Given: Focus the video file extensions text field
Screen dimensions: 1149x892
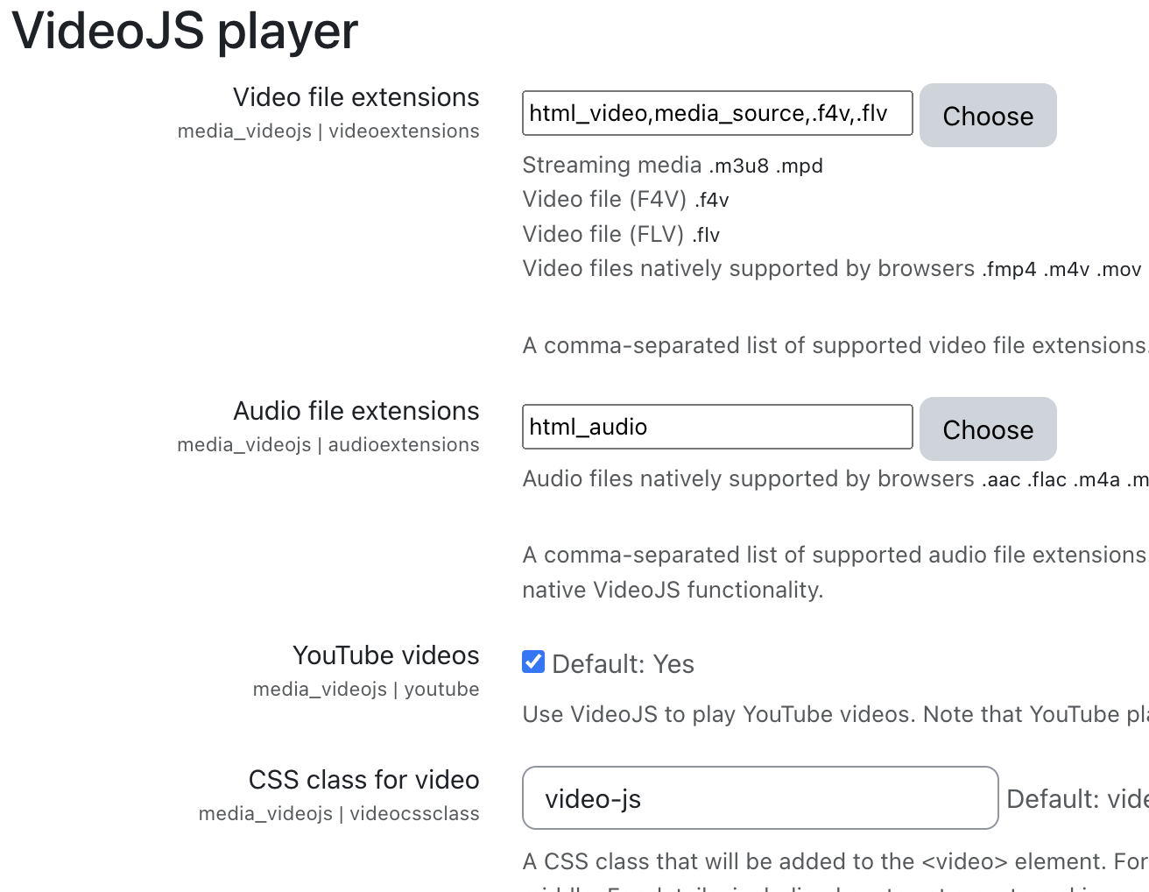Looking at the screenshot, I should coord(717,113).
